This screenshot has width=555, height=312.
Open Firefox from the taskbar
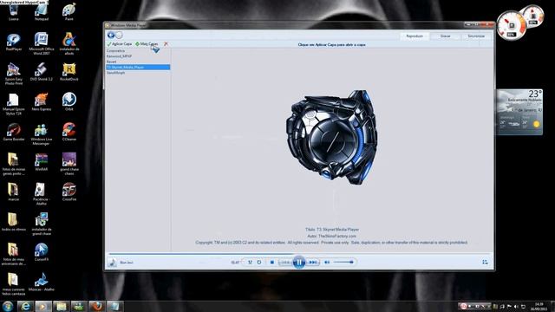[96, 306]
